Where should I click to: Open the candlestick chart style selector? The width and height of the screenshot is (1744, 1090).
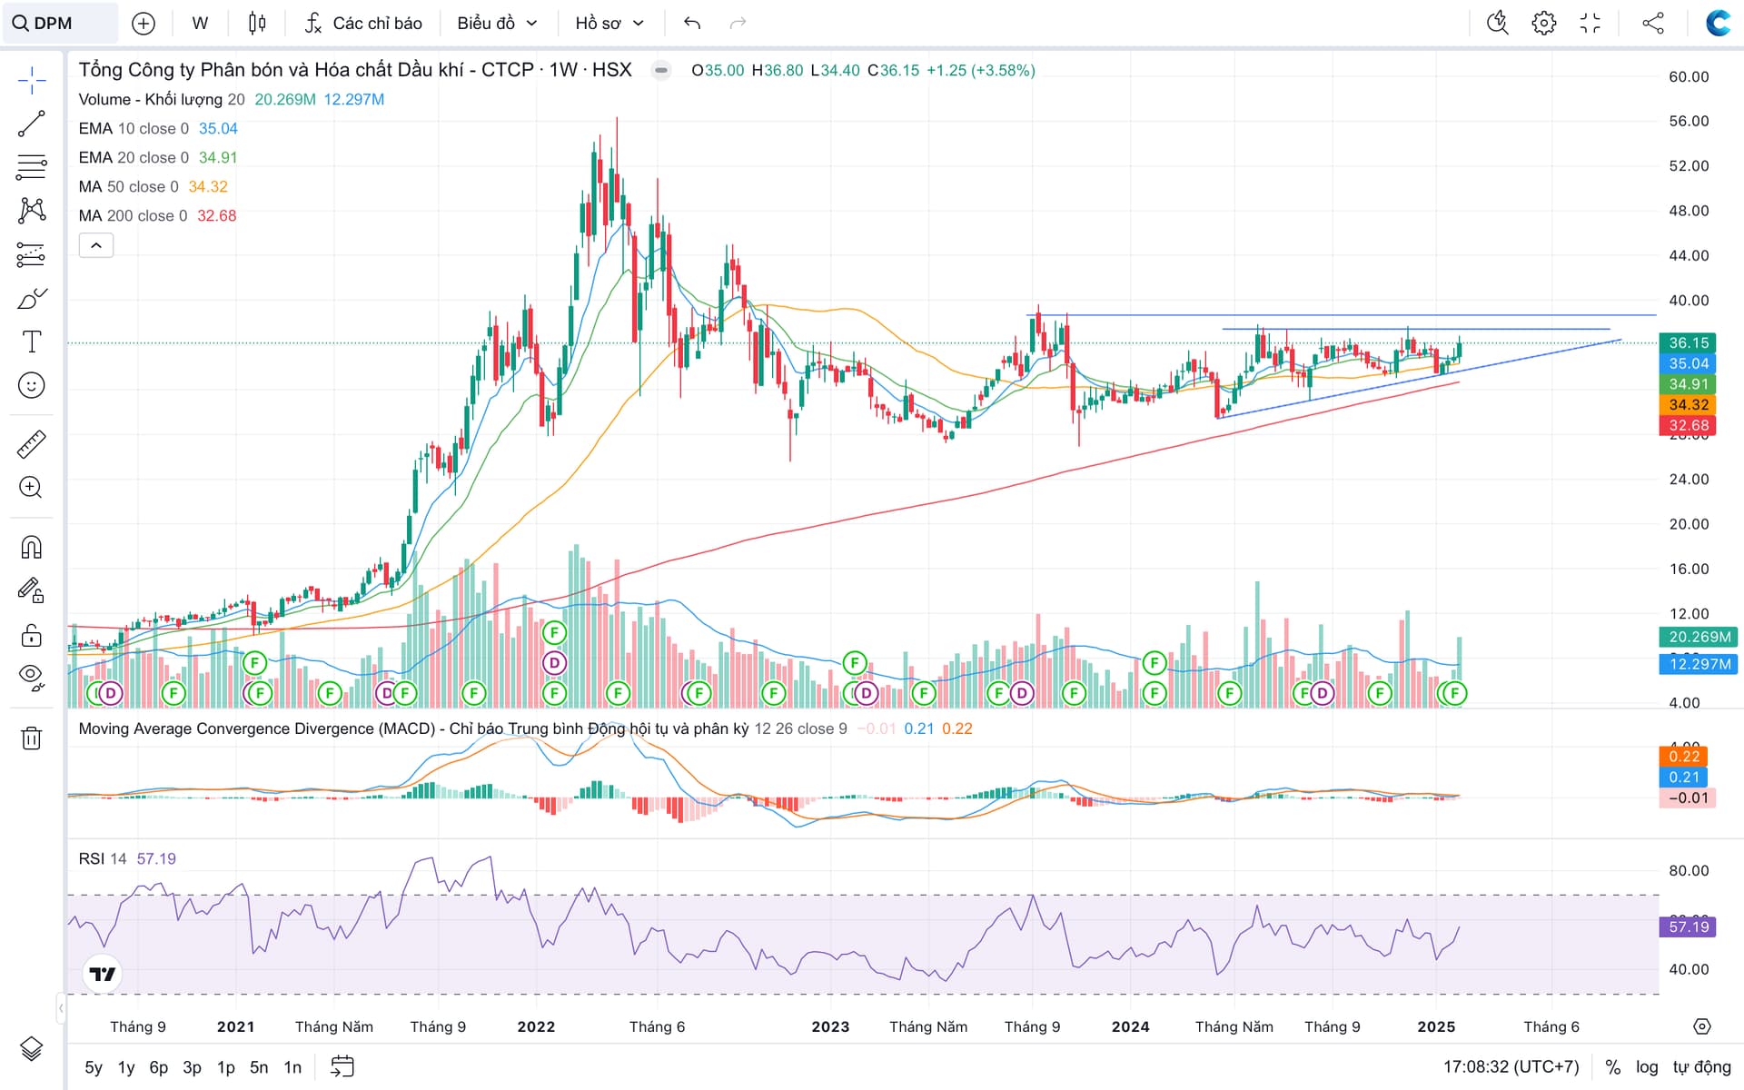257,24
